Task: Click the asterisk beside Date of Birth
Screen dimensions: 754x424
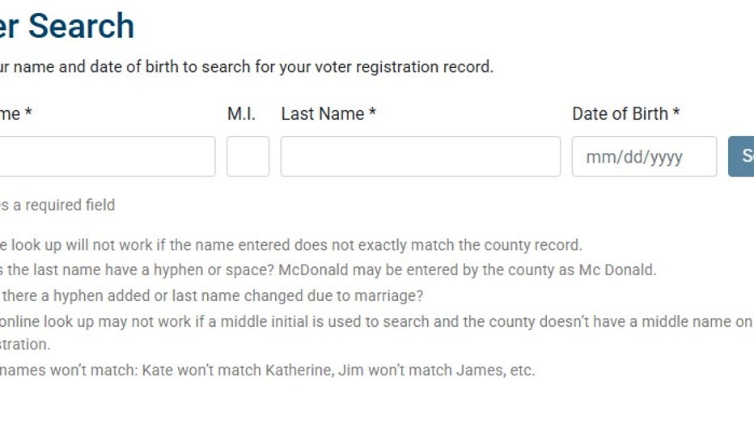Action: pyautogui.click(x=676, y=114)
